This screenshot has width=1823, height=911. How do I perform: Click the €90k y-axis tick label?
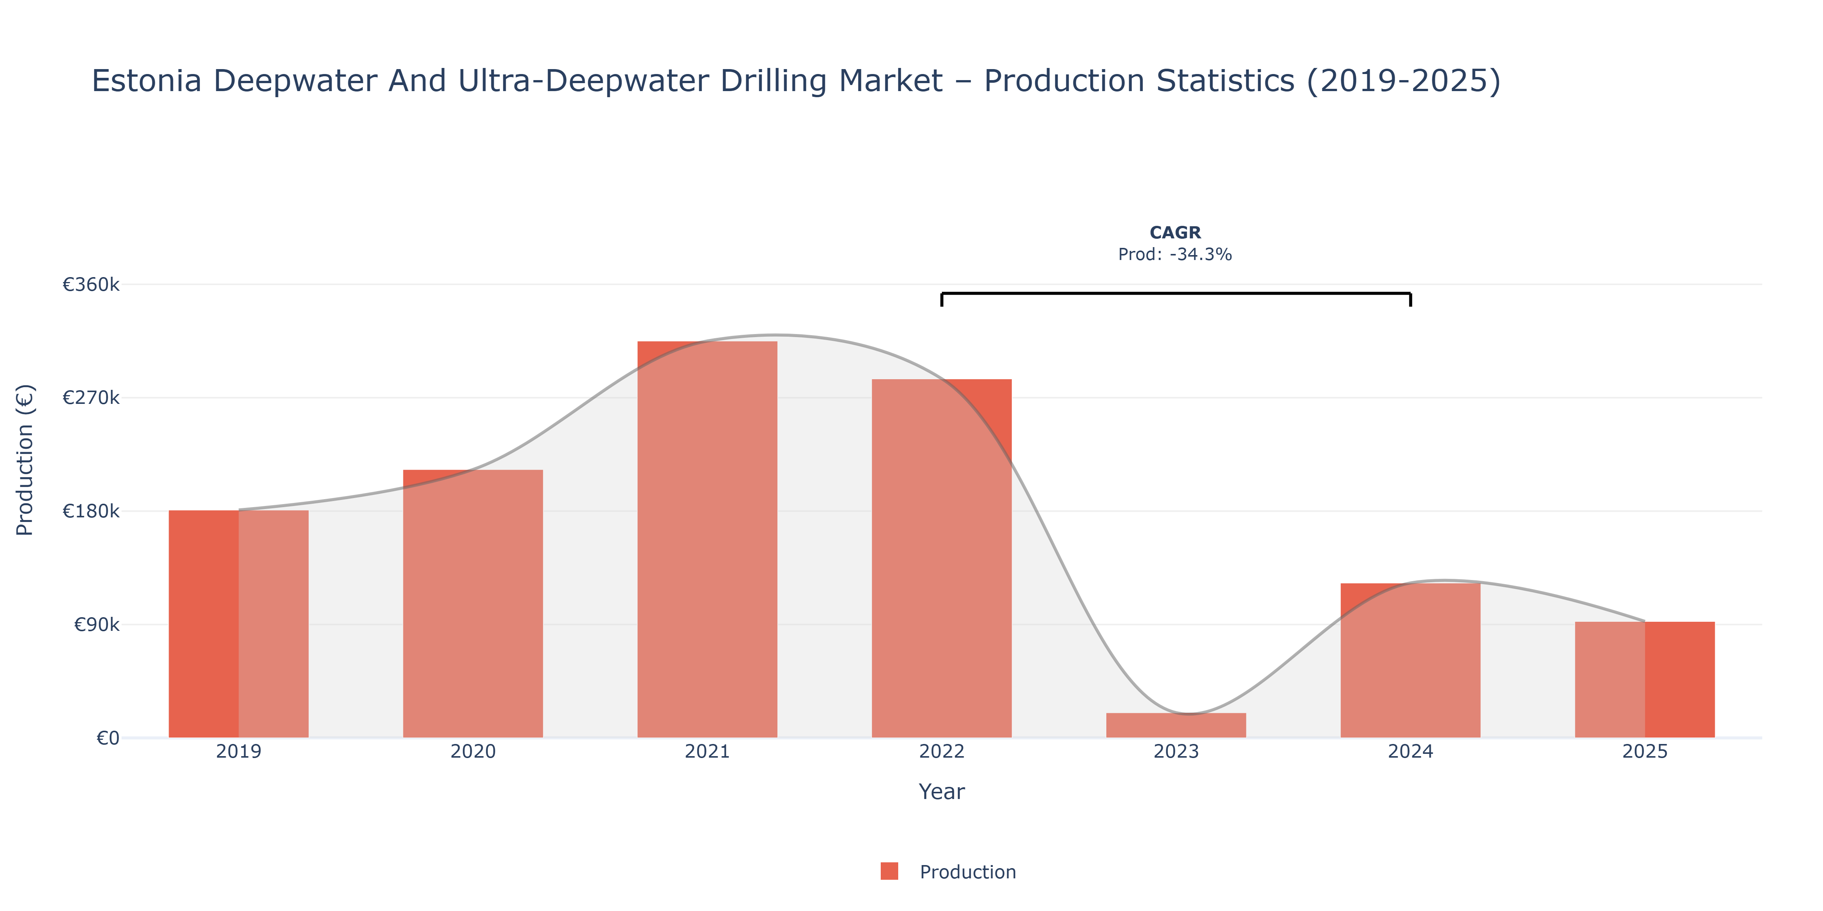[x=96, y=624]
